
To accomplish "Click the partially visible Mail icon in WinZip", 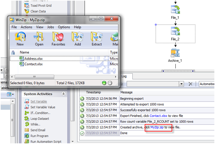I will (x=114, y=36).
